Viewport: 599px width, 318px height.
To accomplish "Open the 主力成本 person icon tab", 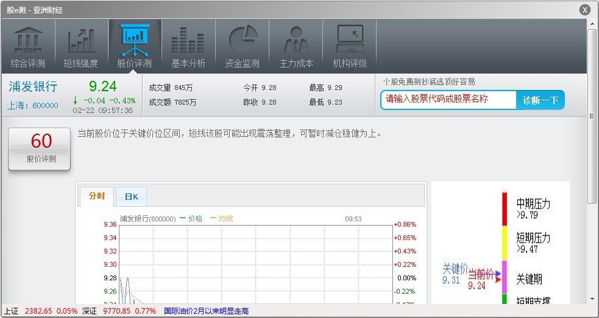I will 296,46.
